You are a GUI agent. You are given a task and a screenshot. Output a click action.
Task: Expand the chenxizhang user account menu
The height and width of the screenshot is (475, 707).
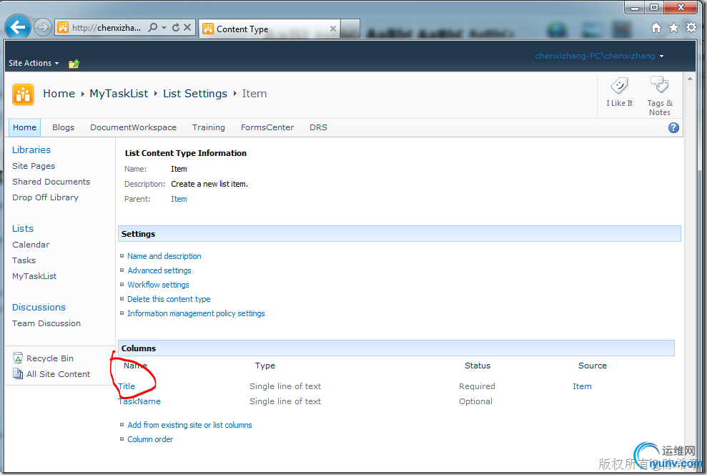click(x=599, y=56)
